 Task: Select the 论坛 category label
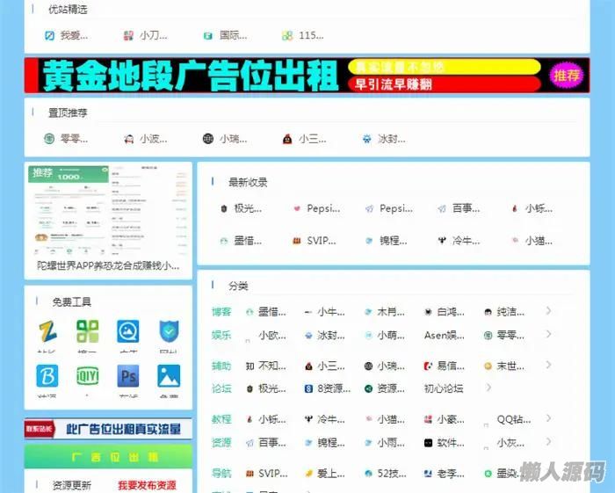(221, 388)
